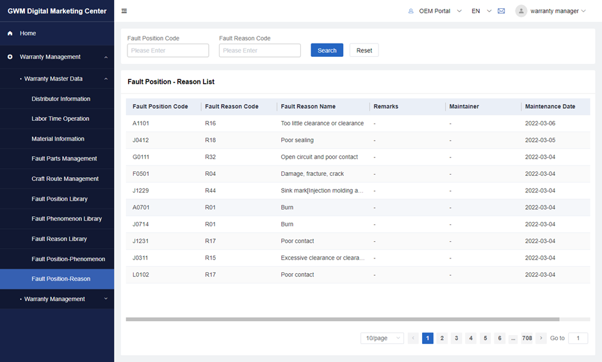Click 'Open circuit and poor contact' cell
The image size is (602, 362).
pyautogui.click(x=319, y=157)
